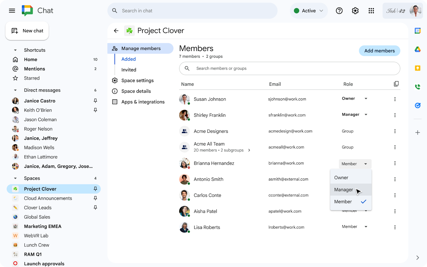Viewport: 427px width, 267px height.
Task: Collapse the Direct messages section
Action: point(15,90)
